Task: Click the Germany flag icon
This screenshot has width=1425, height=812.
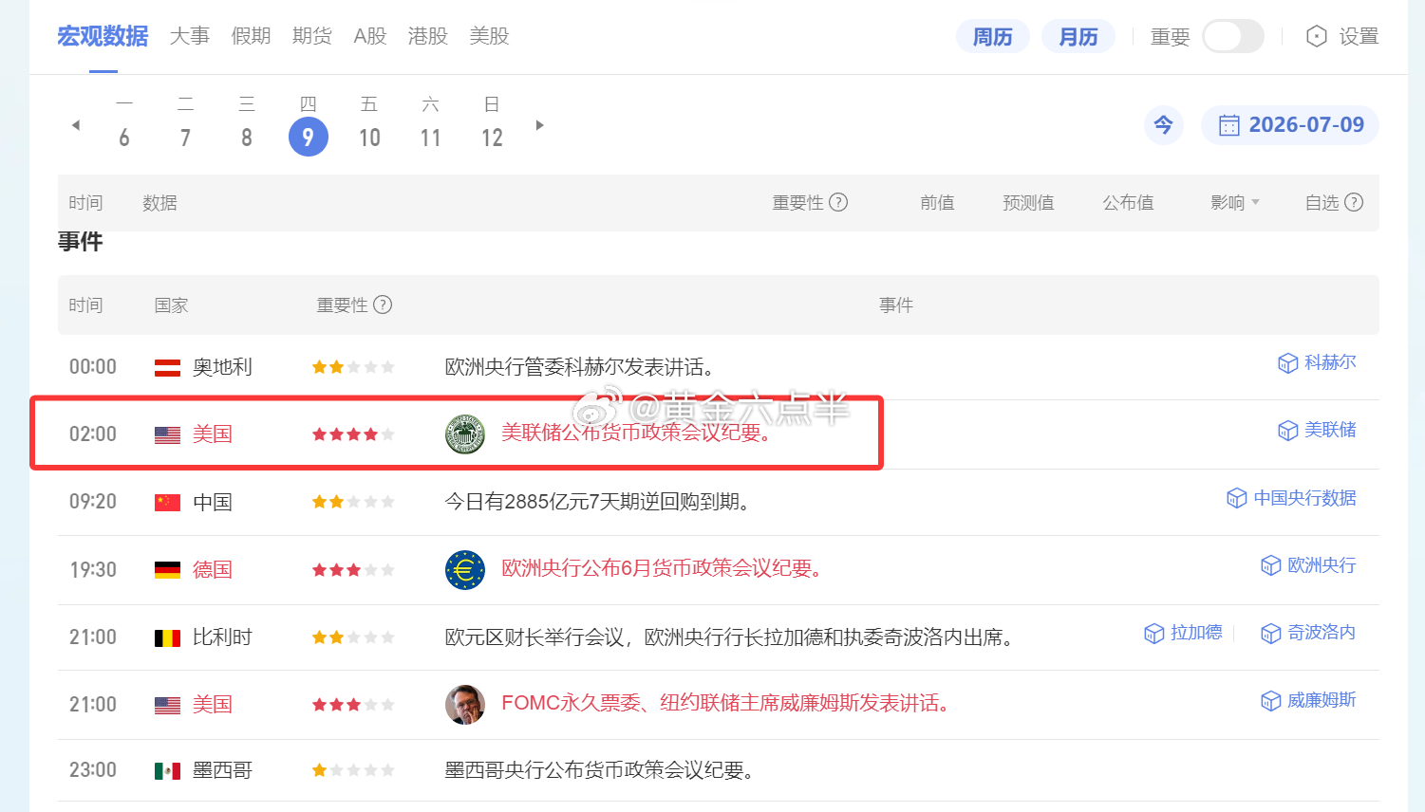Action: [167, 570]
